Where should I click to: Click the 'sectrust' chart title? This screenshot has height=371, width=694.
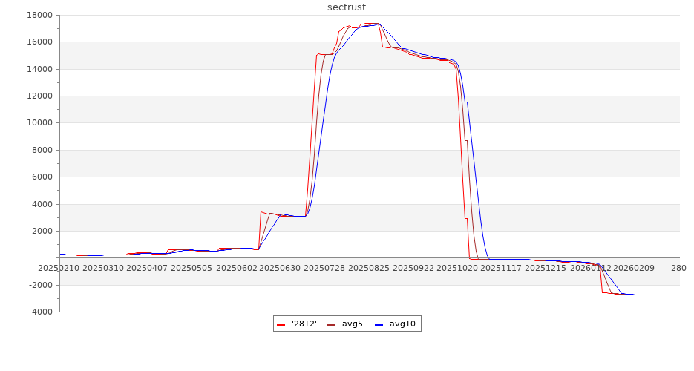pyautogui.click(x=347, y=7)
